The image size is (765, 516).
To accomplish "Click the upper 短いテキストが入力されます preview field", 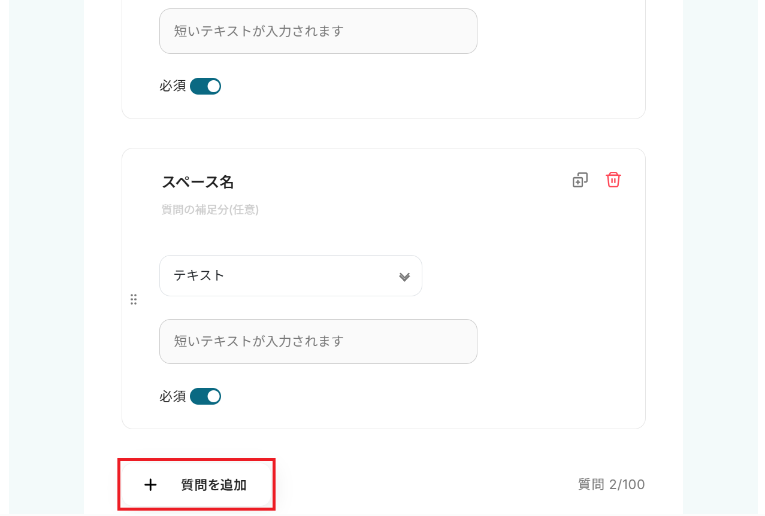I will [x=318, y=31].
